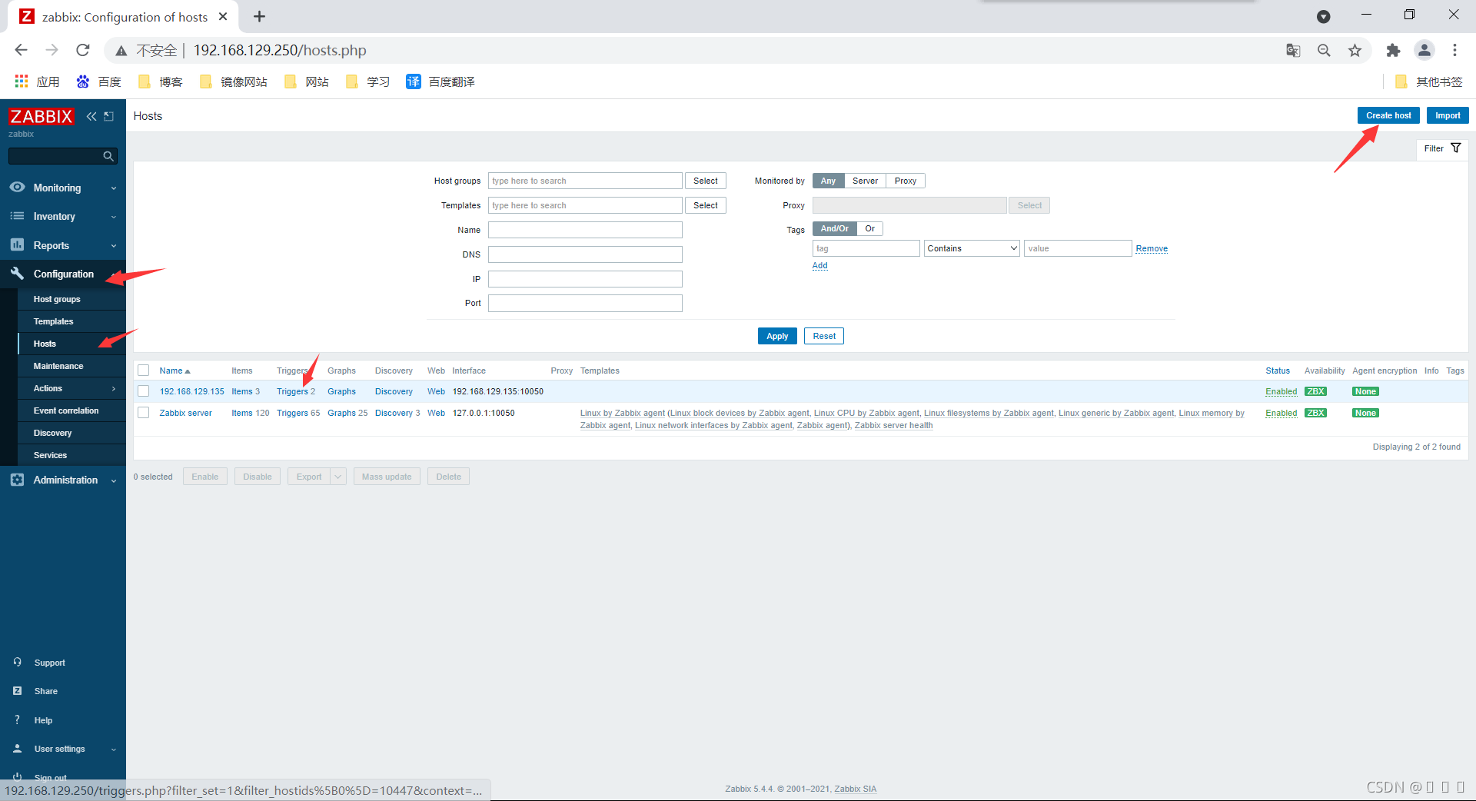The height and width of the screenshot is (801, 1476).
Task: Click the Configuration wrench icon
Action: click(17, 274)
